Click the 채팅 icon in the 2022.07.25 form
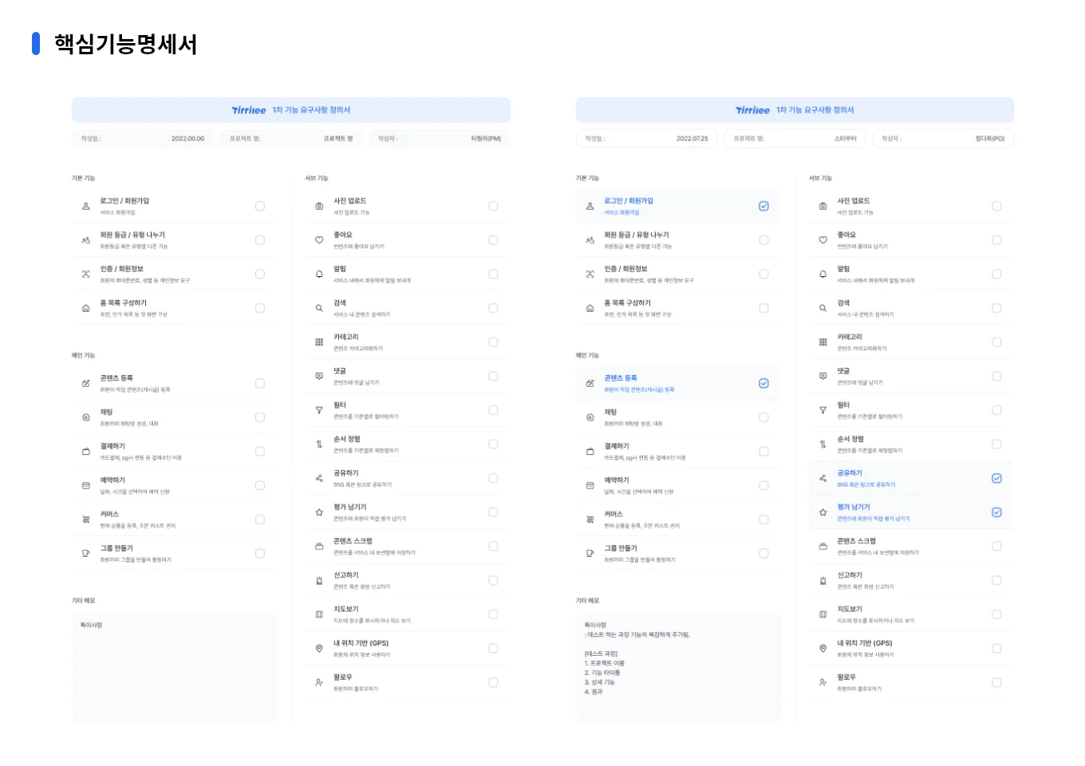The height and width of the screenshot is (766, 1085). pyautogui.click(x=590, y=417)
